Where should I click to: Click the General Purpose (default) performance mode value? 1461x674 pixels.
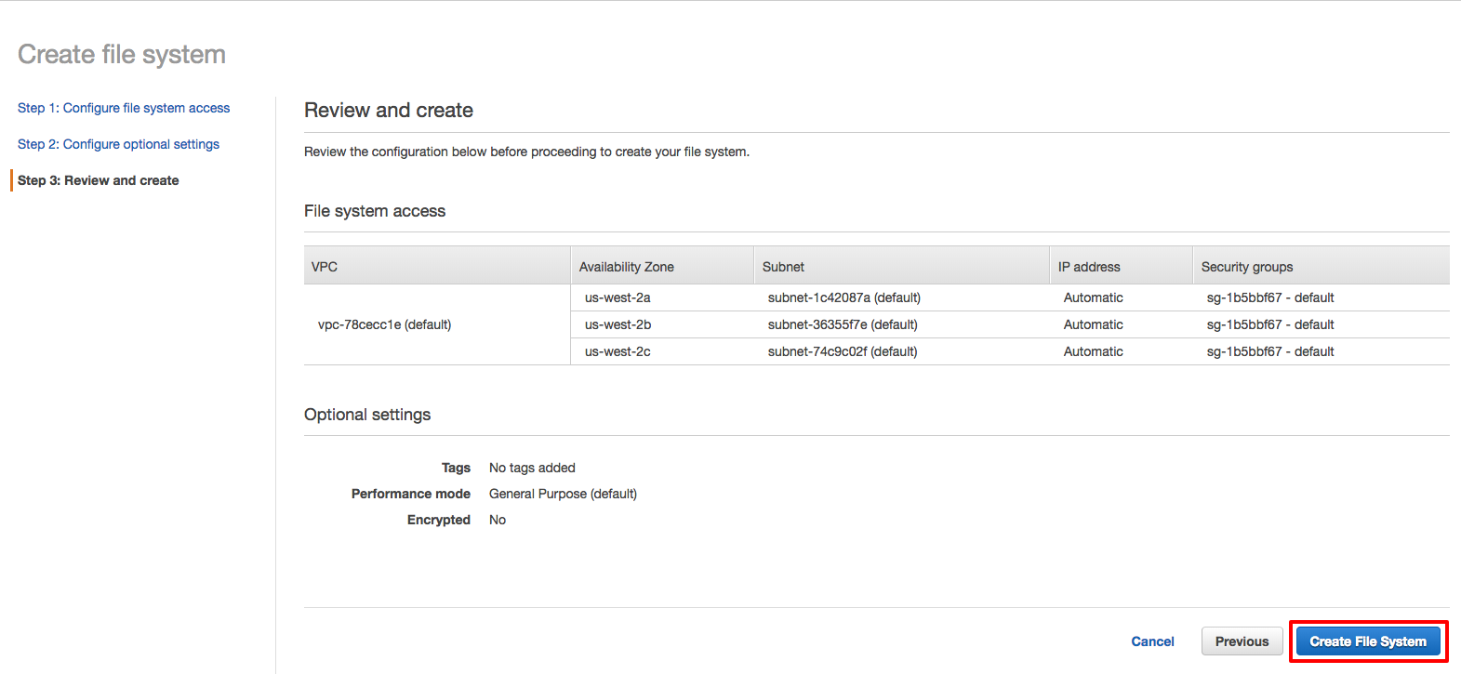pos(563,494)
